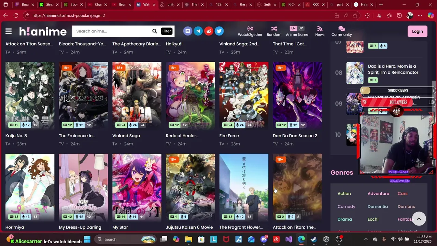Refresh the current page
The height and width of the screenshot is (246, 437).
[16, 15]
